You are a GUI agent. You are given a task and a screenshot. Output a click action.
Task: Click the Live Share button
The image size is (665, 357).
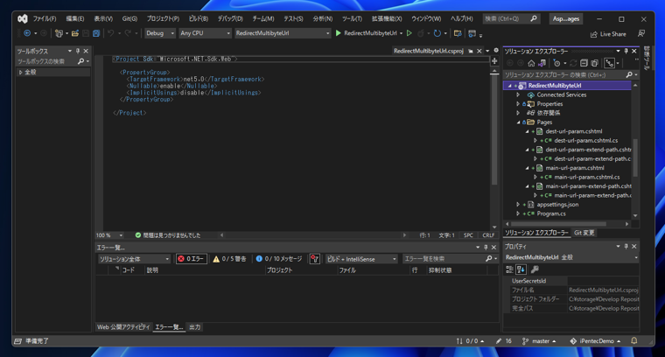608,34
